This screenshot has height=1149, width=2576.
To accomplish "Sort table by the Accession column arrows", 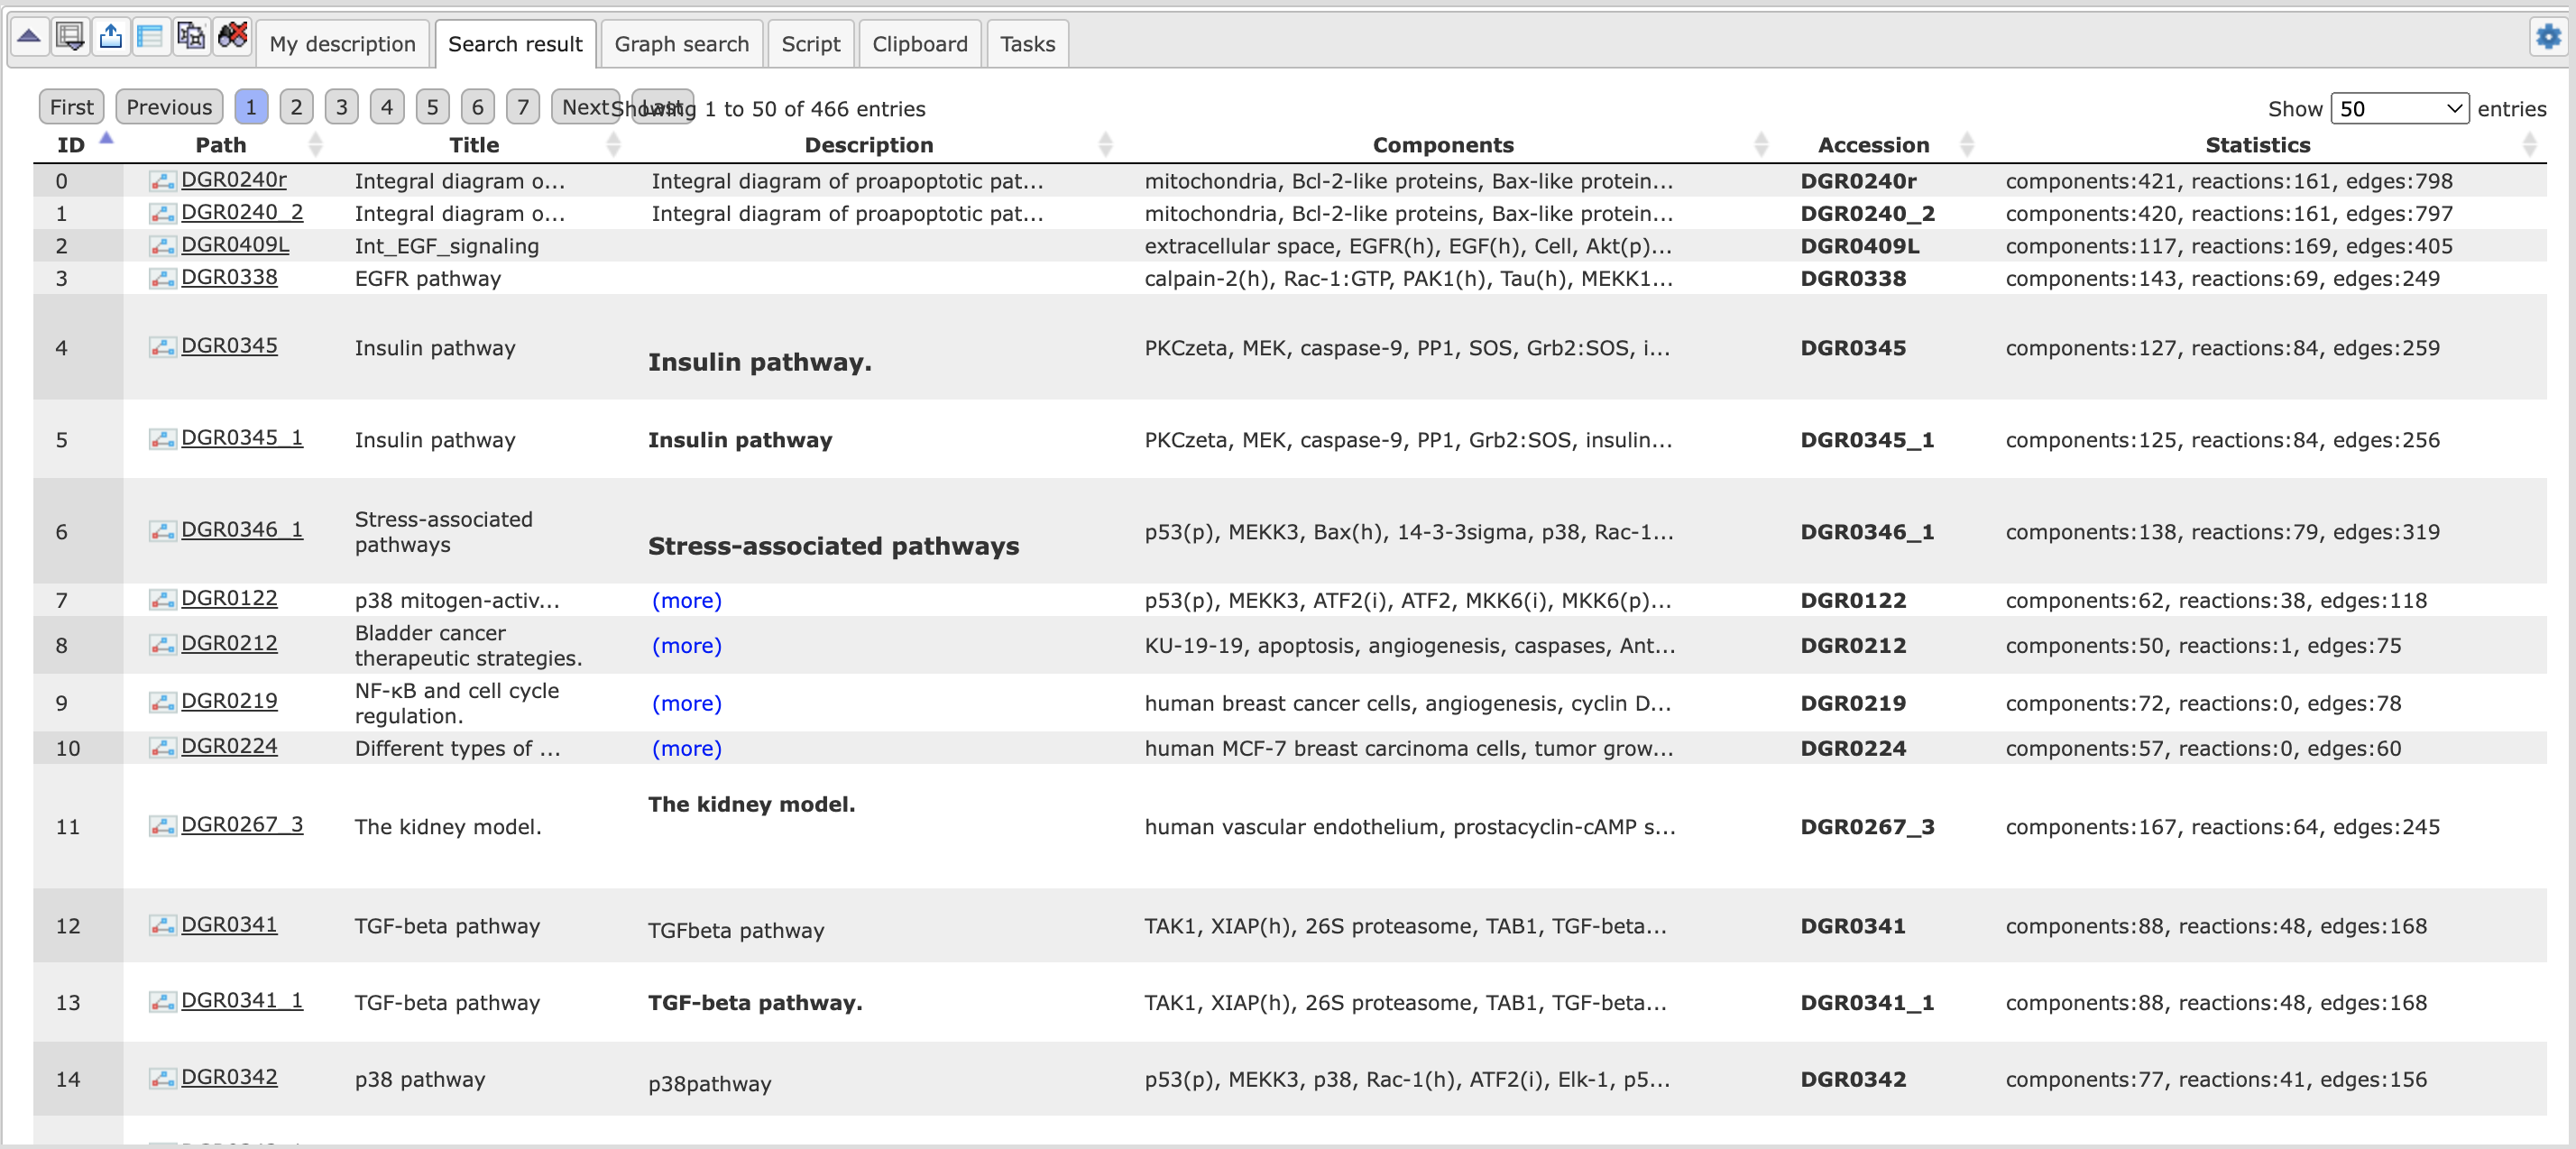I will click(1966, 145).
